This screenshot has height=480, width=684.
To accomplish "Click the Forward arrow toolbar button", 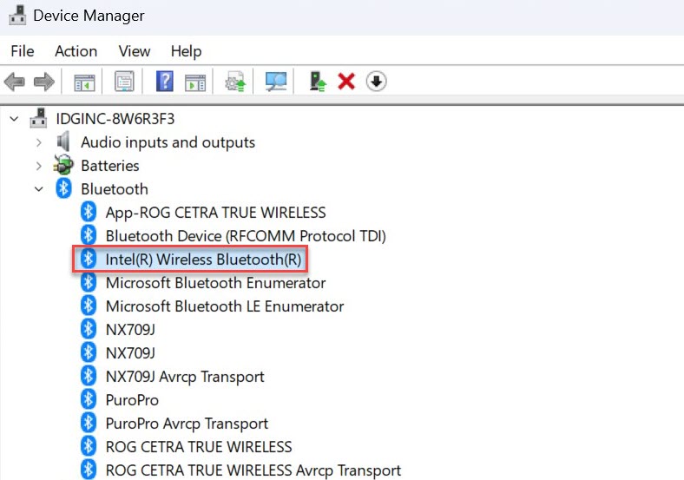I will (44, 82).
